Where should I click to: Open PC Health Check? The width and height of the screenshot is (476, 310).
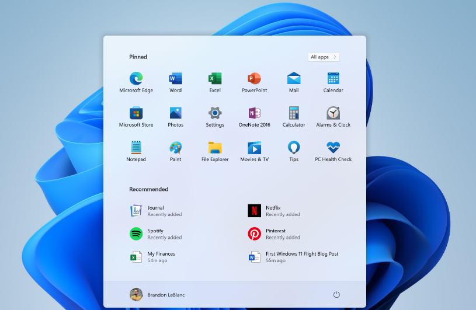point(333,151)
